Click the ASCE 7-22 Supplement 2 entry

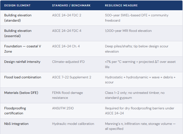pyautogui.click(x=72, y=77)
